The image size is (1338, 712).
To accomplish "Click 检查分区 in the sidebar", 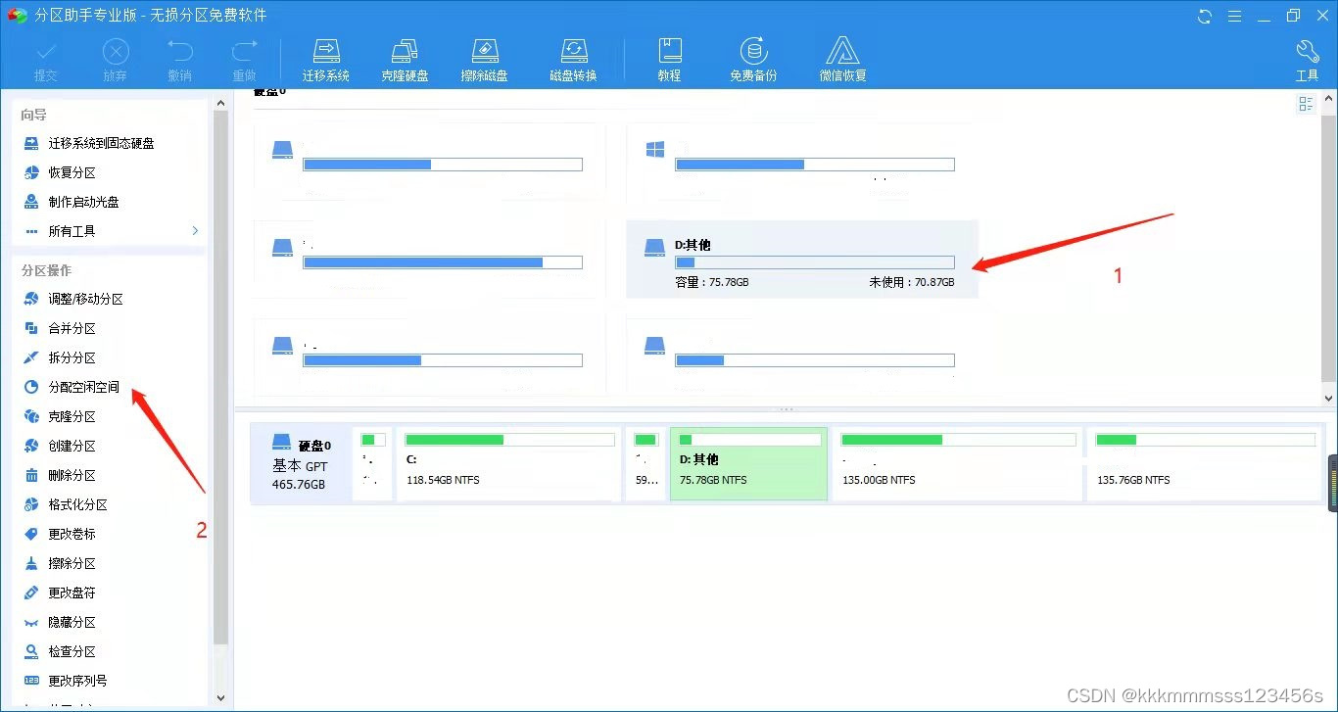I will click(72, 651).
